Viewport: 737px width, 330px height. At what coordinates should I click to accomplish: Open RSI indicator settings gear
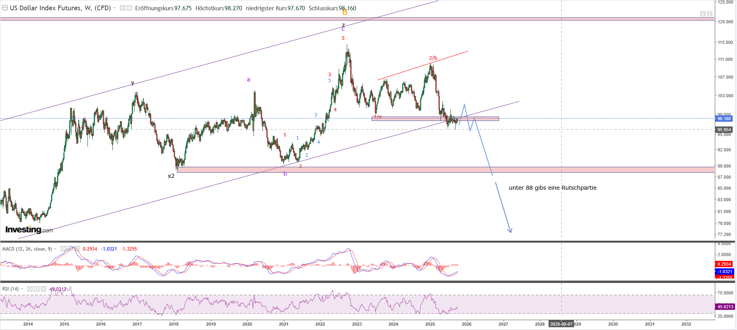click(37, 289)
